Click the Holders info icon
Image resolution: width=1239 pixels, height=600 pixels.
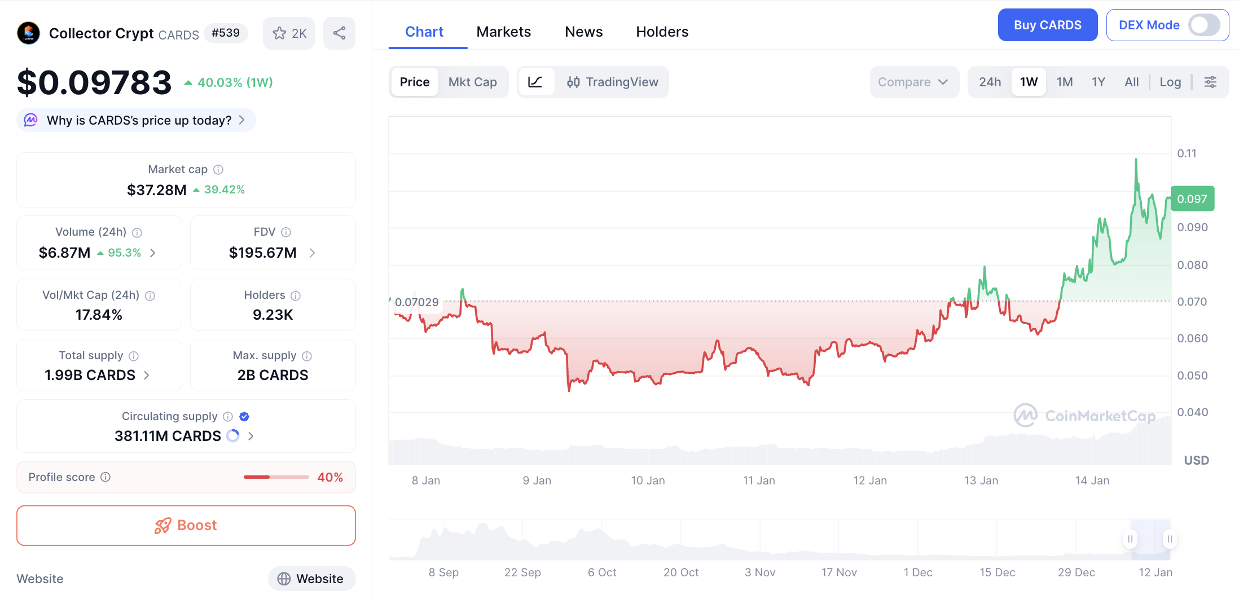point(296,295)
